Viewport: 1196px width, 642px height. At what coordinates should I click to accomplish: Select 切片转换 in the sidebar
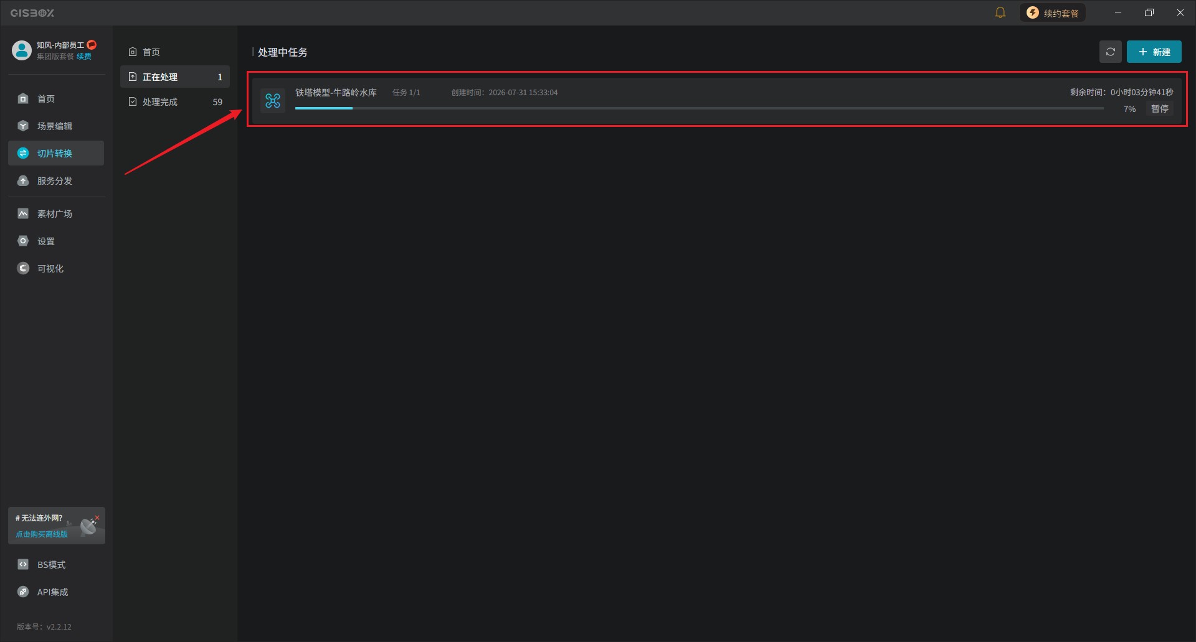56,153
